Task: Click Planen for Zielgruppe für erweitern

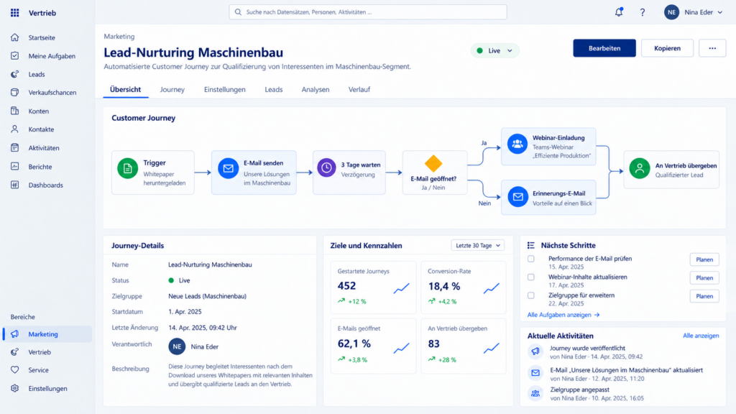Action: pyautogui.click(x=704, y=296)
